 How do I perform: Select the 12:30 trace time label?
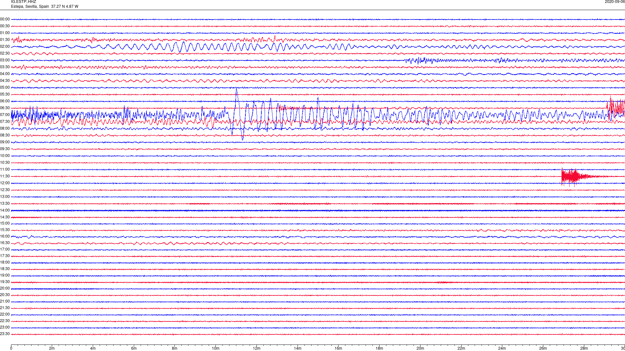[5, 190]
